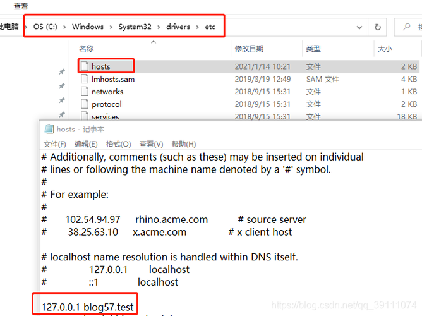Click the hosts file icon
422x316 pixels.
[85, 66]
